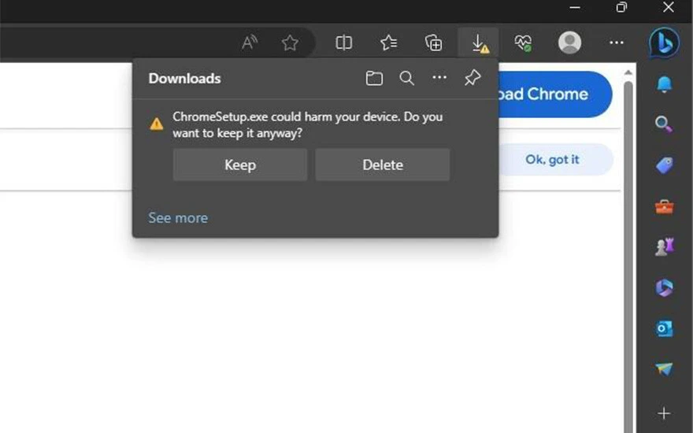Click the Download Chrome button
Viewport: 693px width, 433px height.
pyautogui.click(x=555, y=94)
